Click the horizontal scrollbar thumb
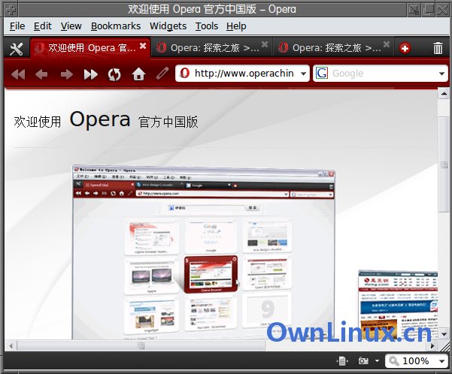This screenshot has height=374, width=452. tap(141, 345)
